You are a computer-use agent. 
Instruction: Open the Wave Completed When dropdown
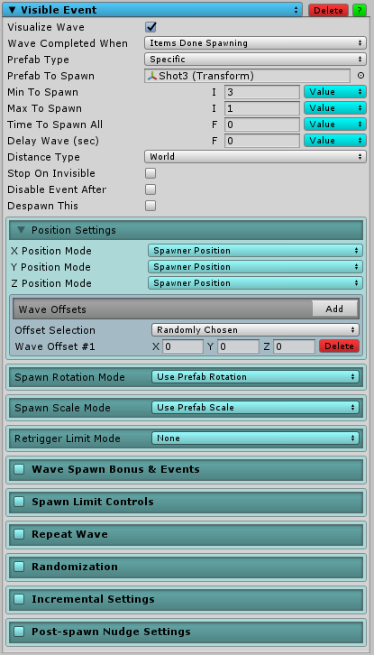pyautogui.click(x=255, y=43)
